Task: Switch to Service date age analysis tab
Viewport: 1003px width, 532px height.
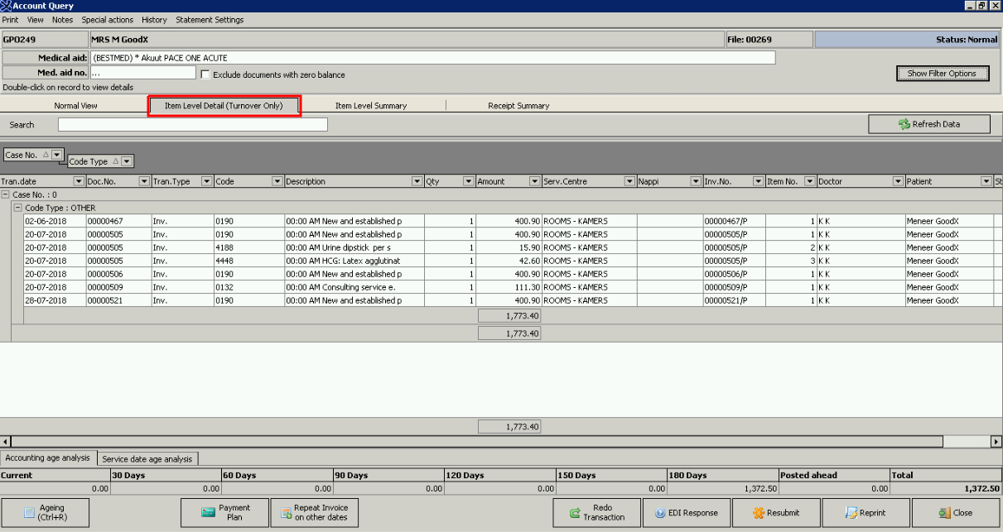Action: click(x=147, y=458)
